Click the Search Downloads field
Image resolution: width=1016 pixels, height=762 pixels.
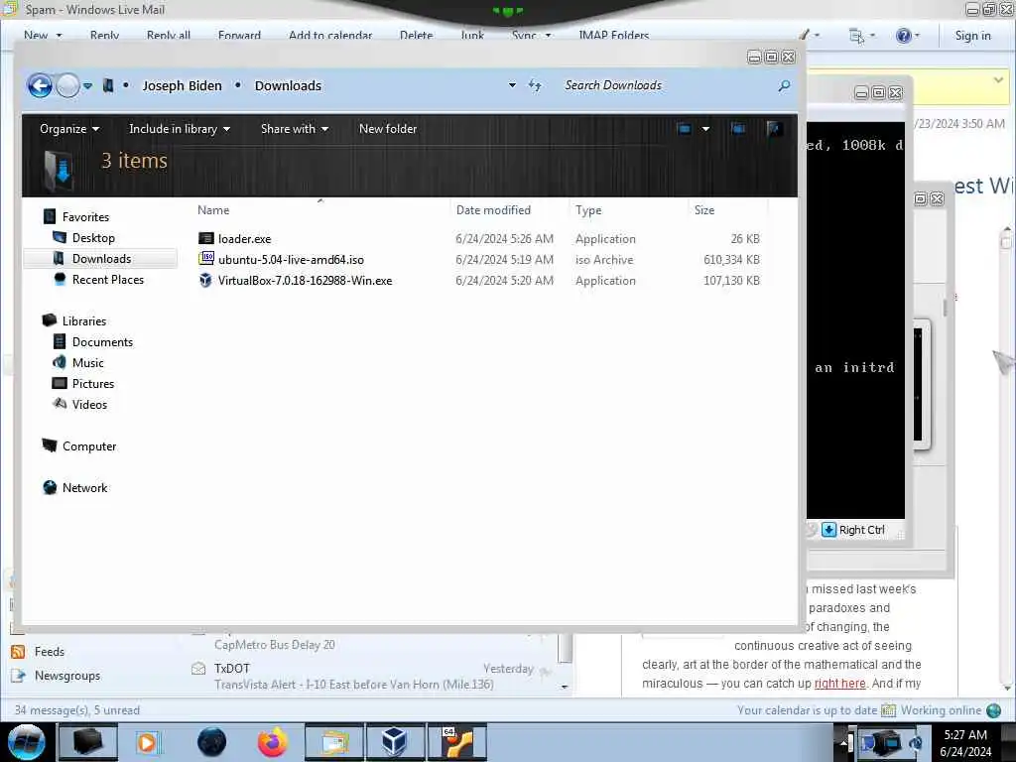click(x=668, y=85)
